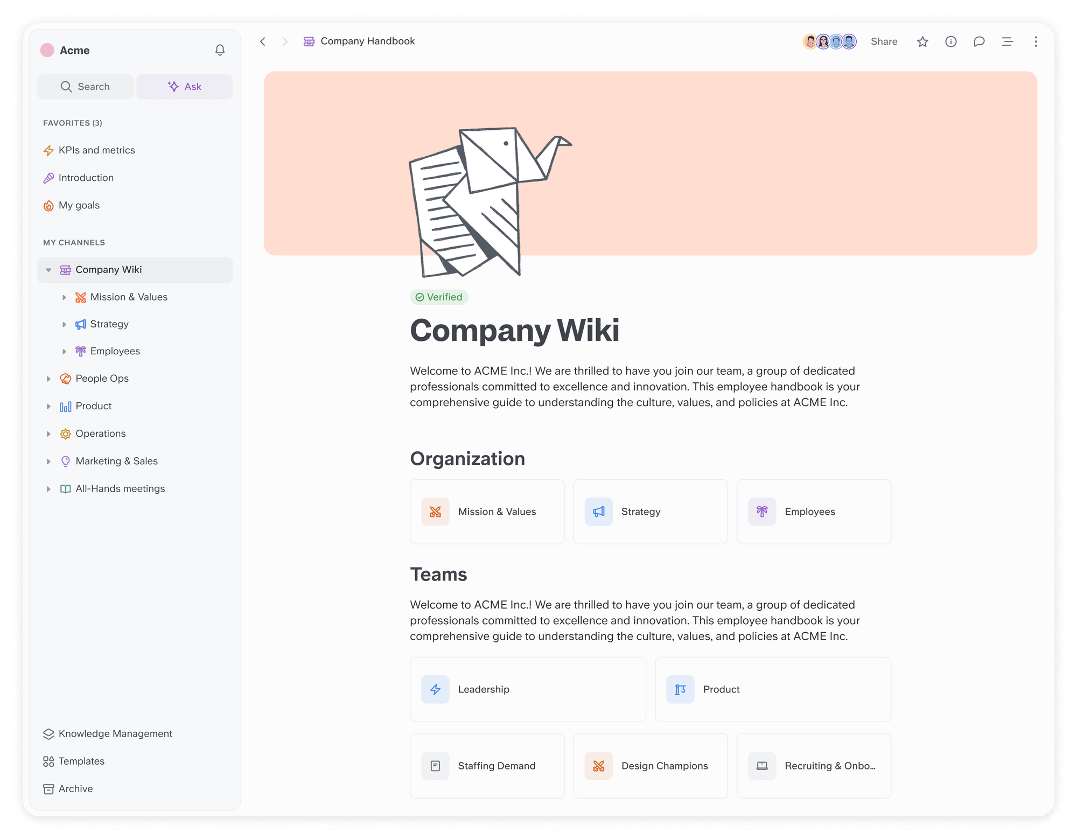Open the Leadership team page
The width and height of the screenshot is (1077, 839).
click(527, 689)
